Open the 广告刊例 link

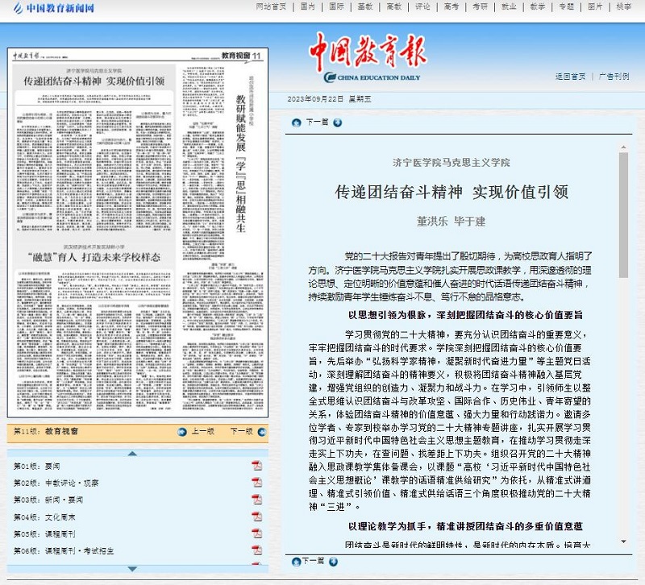pos(613,77)
